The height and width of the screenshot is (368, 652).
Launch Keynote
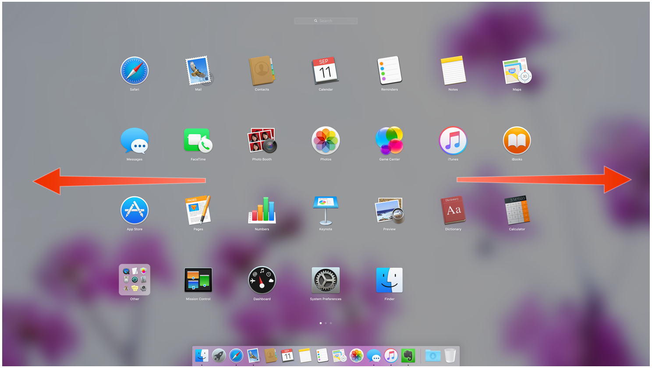pyautogui.click(x=326, y=210)
